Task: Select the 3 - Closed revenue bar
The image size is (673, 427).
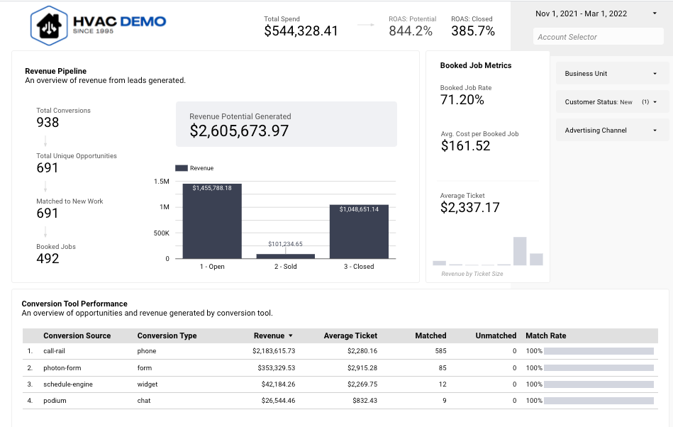Action: pyautogui.click(x=359, y=232)
